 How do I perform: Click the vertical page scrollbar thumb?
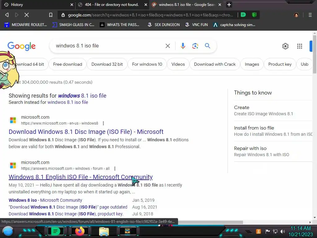coord(315,55)
